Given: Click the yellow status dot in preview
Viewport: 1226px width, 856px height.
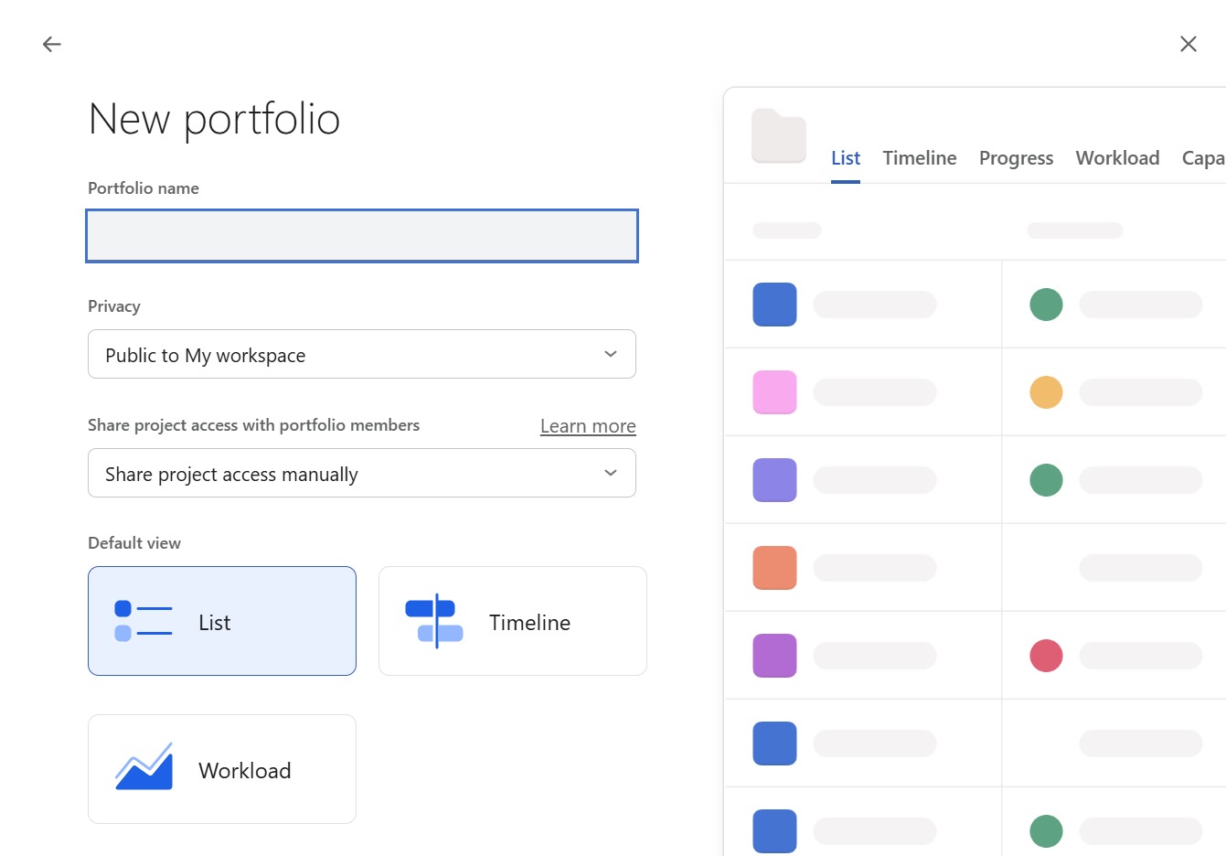Looking at the screenshot, I should [x=1046, y=392].
